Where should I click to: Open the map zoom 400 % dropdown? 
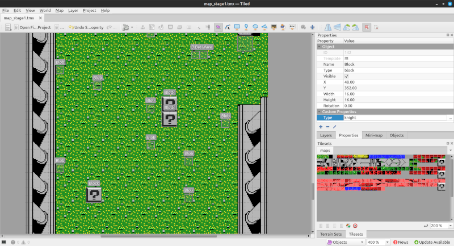[387, 242]
